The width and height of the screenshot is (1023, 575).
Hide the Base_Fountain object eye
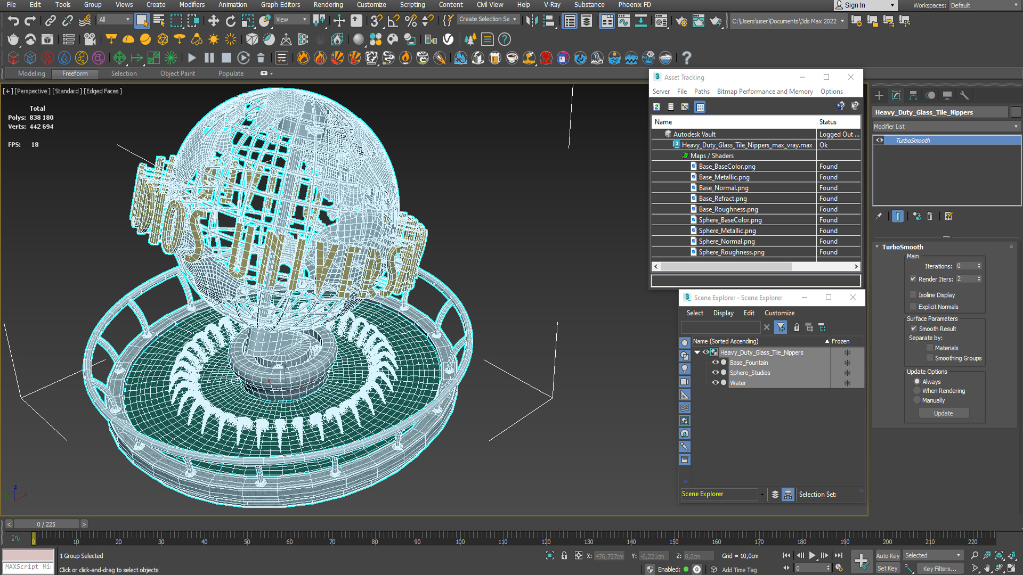[x=716, y=363]
